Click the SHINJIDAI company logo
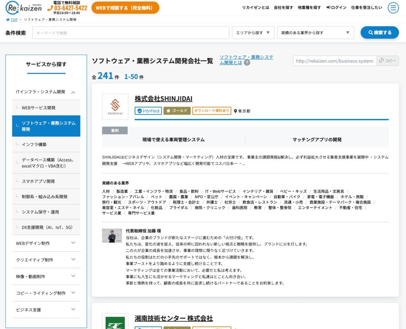 pos(115,107)
